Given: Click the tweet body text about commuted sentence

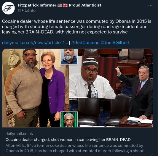Looking at the screenshot, I should pos(76,27).
